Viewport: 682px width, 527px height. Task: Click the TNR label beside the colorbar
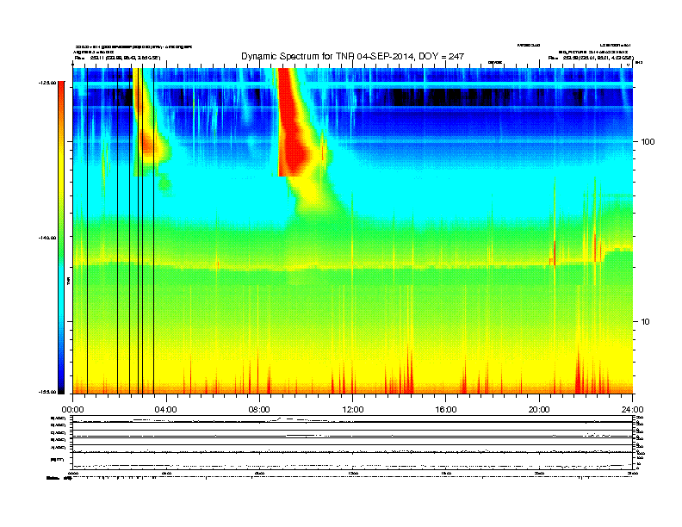point(68,281)
